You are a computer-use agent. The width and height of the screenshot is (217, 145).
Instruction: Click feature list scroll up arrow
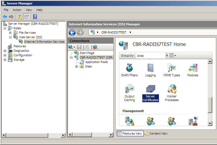pyautogui.click(x=210, y=61)
